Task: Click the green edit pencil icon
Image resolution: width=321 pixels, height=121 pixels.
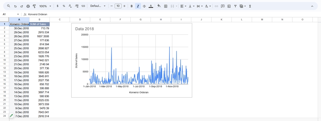Action: tap(11, 116)
